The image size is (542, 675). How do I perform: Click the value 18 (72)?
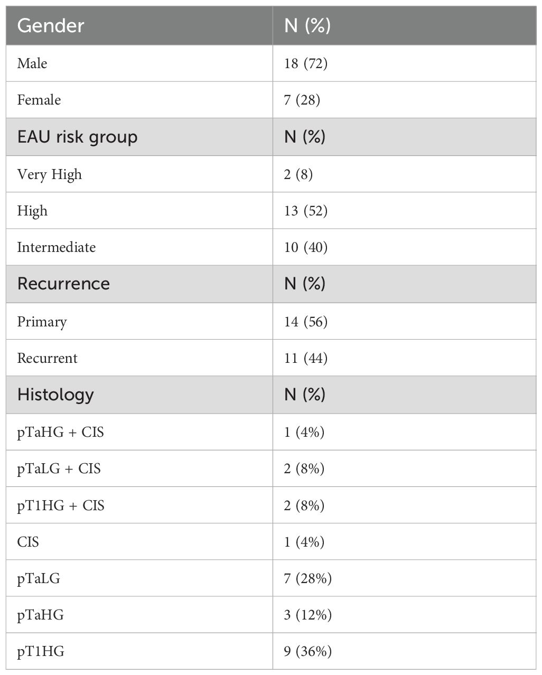tap(306, 63)
